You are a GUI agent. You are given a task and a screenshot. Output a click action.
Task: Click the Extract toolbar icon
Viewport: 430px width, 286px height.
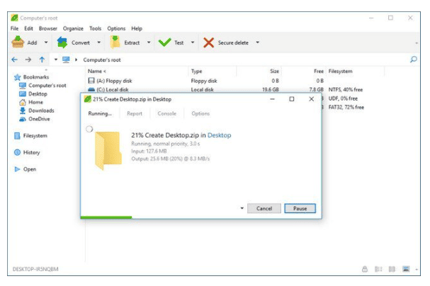pos(115,42)
